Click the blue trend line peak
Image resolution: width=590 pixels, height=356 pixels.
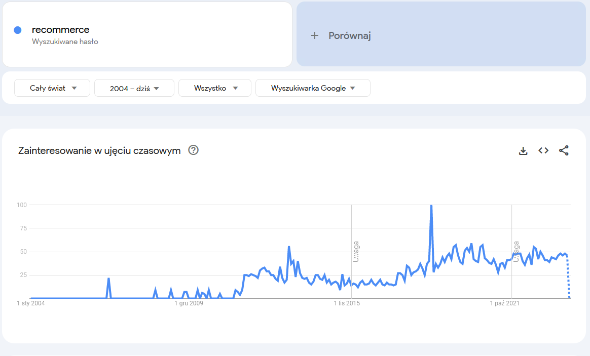click(x=431, y=205)
